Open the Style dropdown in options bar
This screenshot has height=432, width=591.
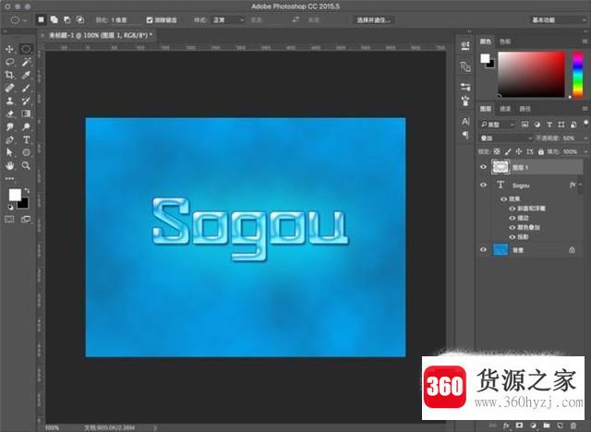[228, 20]
